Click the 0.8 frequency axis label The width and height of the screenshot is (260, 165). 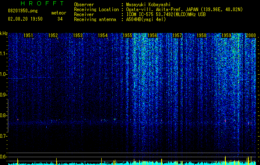pos(3,115)
